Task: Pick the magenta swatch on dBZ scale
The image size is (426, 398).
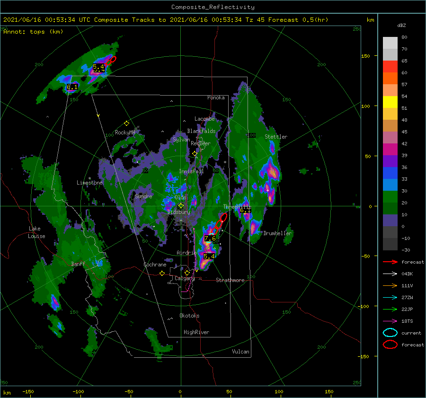Action: coord(390,149)
